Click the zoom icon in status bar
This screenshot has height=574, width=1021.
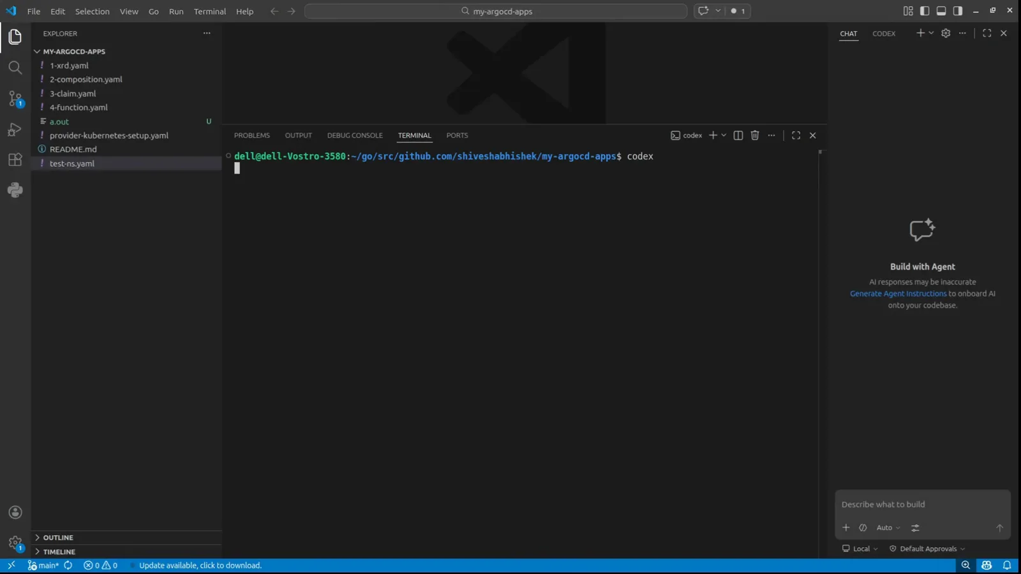point(965,565)
